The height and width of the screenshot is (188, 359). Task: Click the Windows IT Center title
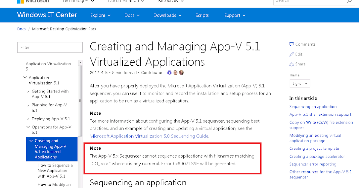click(47, 15)
